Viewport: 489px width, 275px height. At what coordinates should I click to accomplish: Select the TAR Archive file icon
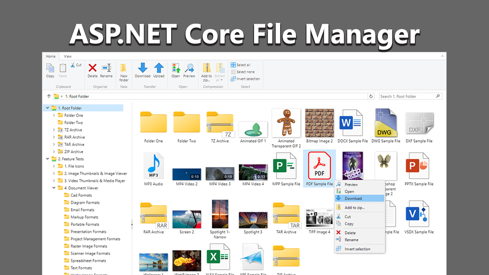(x=286, y=215)
